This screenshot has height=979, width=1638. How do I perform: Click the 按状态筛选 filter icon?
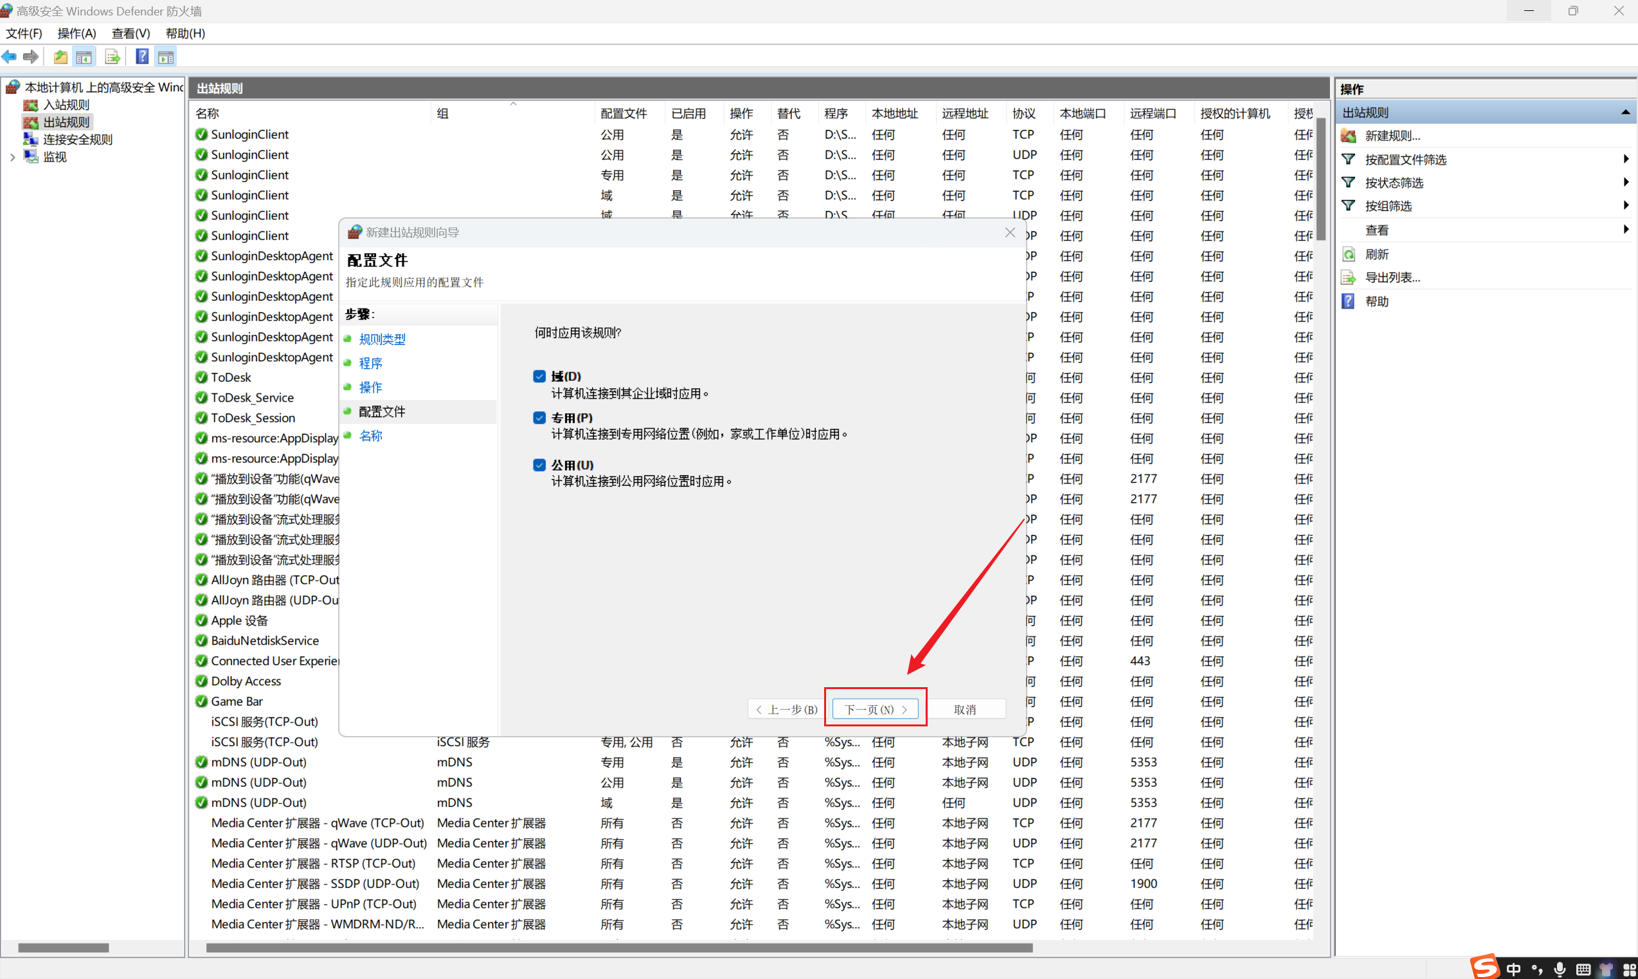[x=1349, y=182]
